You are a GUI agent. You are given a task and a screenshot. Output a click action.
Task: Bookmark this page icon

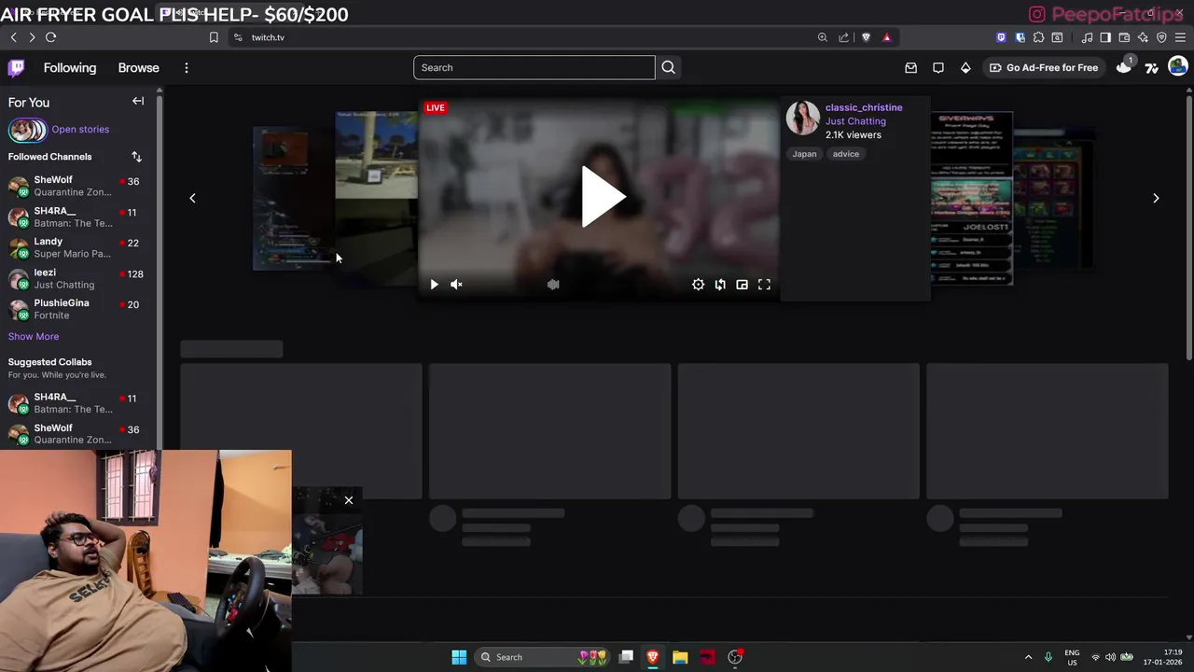(x=214, y=37)
